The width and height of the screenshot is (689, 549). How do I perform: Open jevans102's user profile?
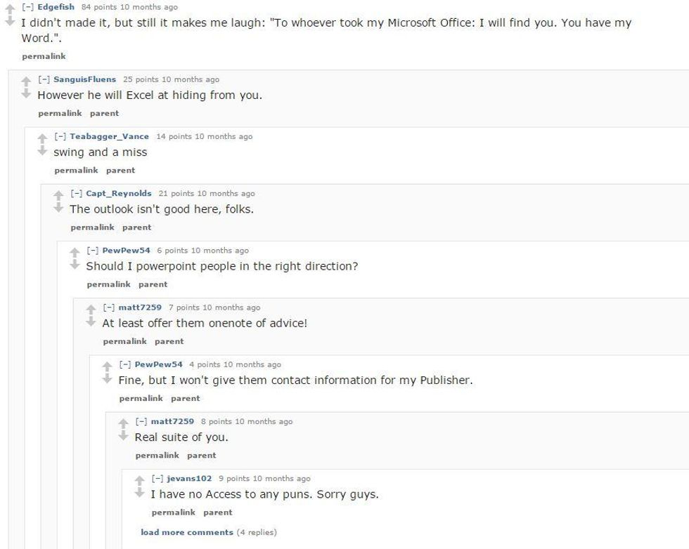(189, 478)
